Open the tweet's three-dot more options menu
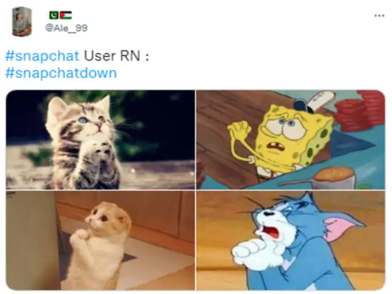 coord(379,16)
